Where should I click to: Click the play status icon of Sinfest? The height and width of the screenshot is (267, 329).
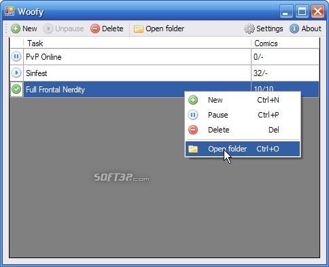pyautogui.click(x=16, y=73)
